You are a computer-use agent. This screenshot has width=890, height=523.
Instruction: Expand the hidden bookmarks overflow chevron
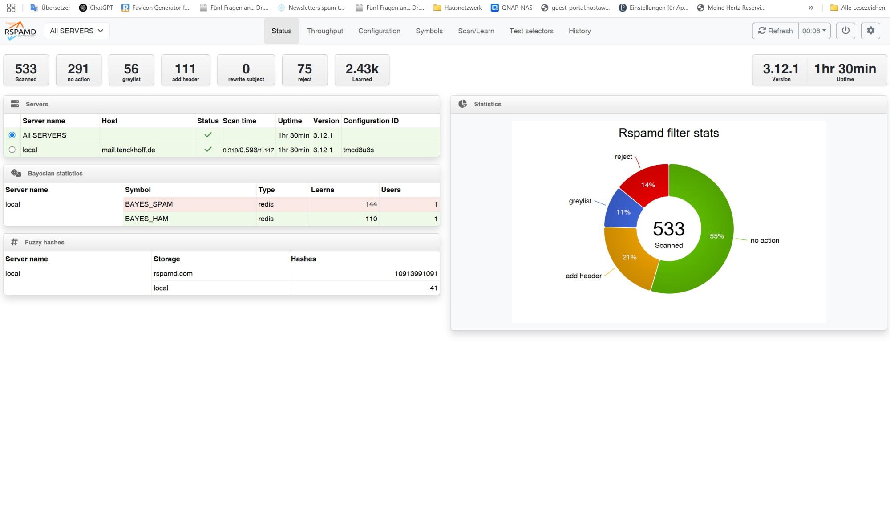click(x=811, y=8)
